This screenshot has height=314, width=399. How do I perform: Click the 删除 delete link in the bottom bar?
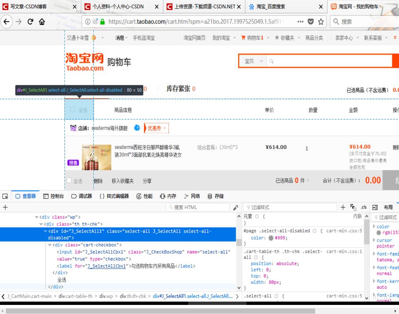pos(98,181)
